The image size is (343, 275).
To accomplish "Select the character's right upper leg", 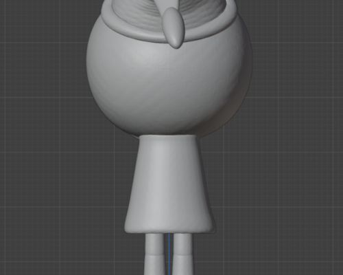I will (x=182, y=243).
